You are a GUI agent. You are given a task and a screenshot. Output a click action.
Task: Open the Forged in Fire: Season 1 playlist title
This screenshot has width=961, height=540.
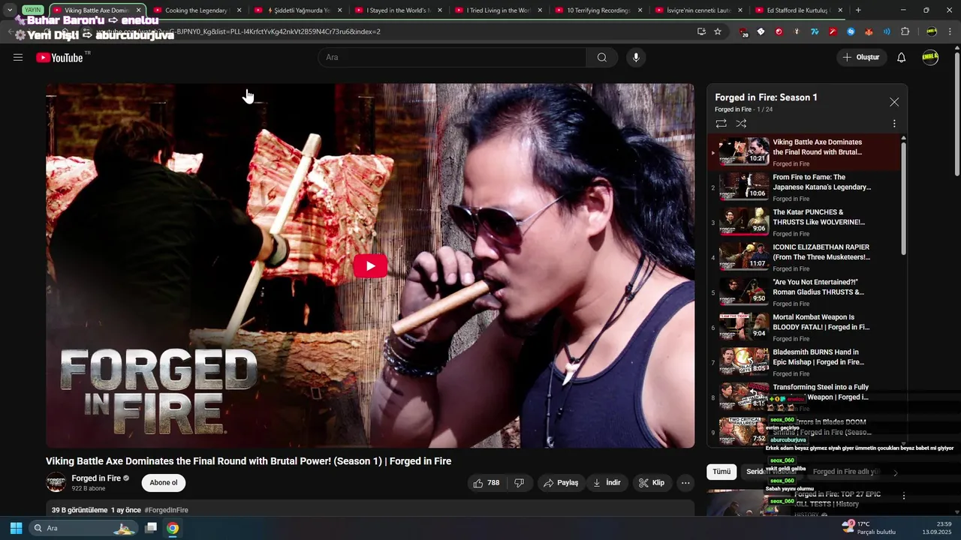[x=766, y=97]
